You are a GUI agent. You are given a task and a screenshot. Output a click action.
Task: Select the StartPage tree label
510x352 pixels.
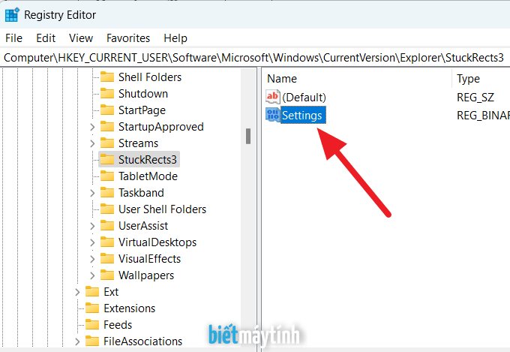coord(142,110)
